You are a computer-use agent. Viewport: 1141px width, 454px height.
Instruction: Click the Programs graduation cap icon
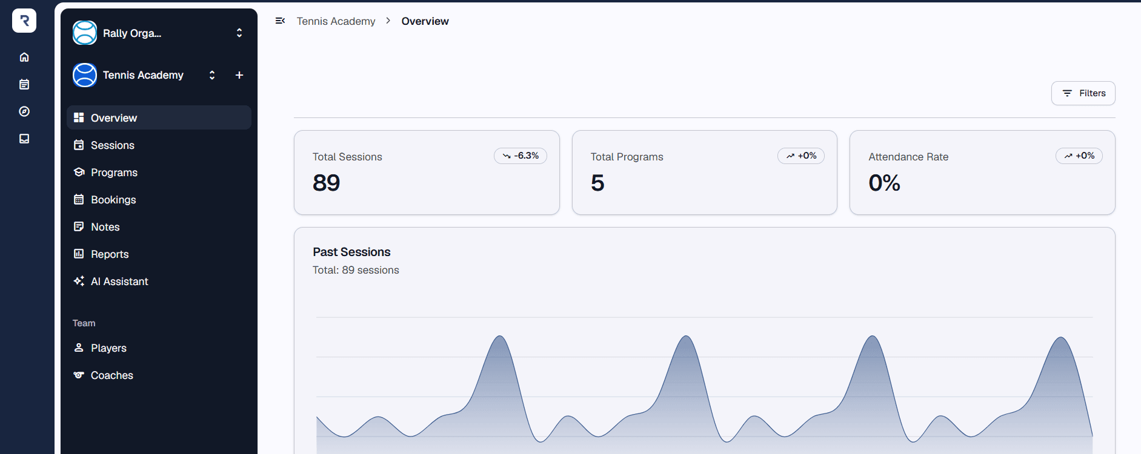point(79,172)
